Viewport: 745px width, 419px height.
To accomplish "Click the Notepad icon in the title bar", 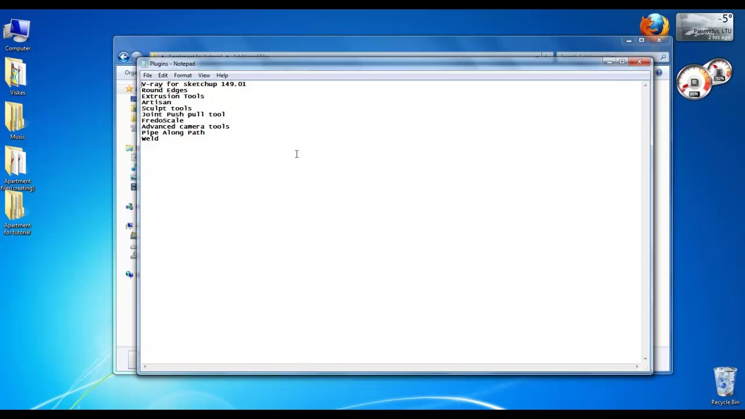I will coord(144,63).
